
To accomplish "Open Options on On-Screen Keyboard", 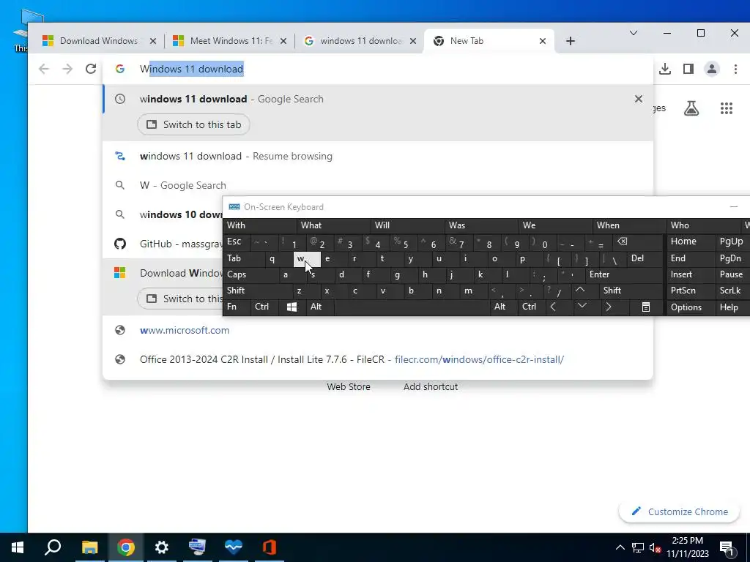I will 690,307.
